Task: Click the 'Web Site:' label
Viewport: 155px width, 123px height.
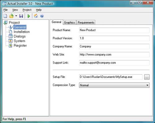Action: 59,54
